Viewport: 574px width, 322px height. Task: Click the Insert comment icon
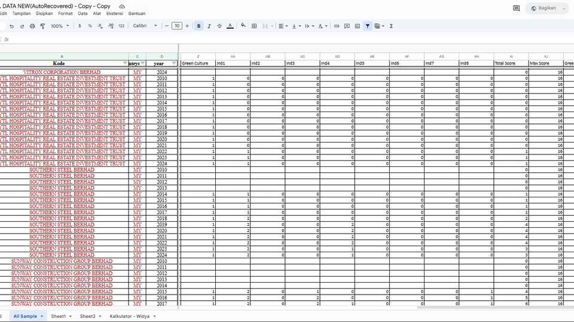(x=347, y=26)
